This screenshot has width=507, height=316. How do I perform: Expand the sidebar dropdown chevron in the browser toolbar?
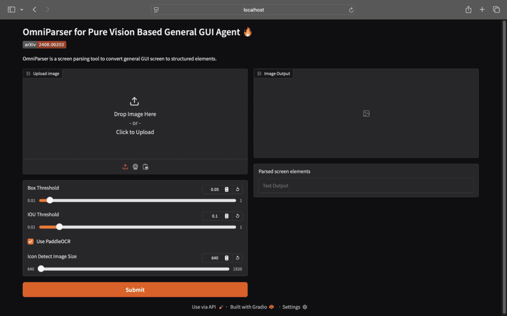click(x=22, y=10)
